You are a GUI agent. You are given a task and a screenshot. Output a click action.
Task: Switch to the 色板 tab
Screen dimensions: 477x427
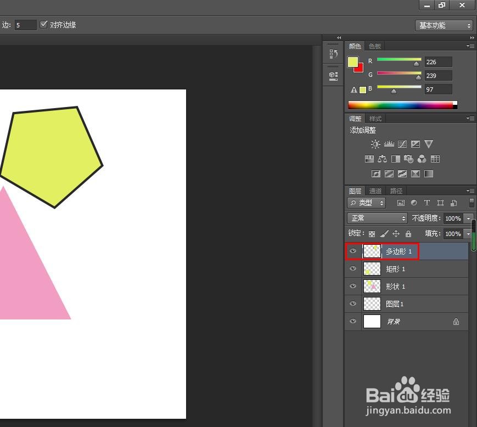click(x=375, y=46)
